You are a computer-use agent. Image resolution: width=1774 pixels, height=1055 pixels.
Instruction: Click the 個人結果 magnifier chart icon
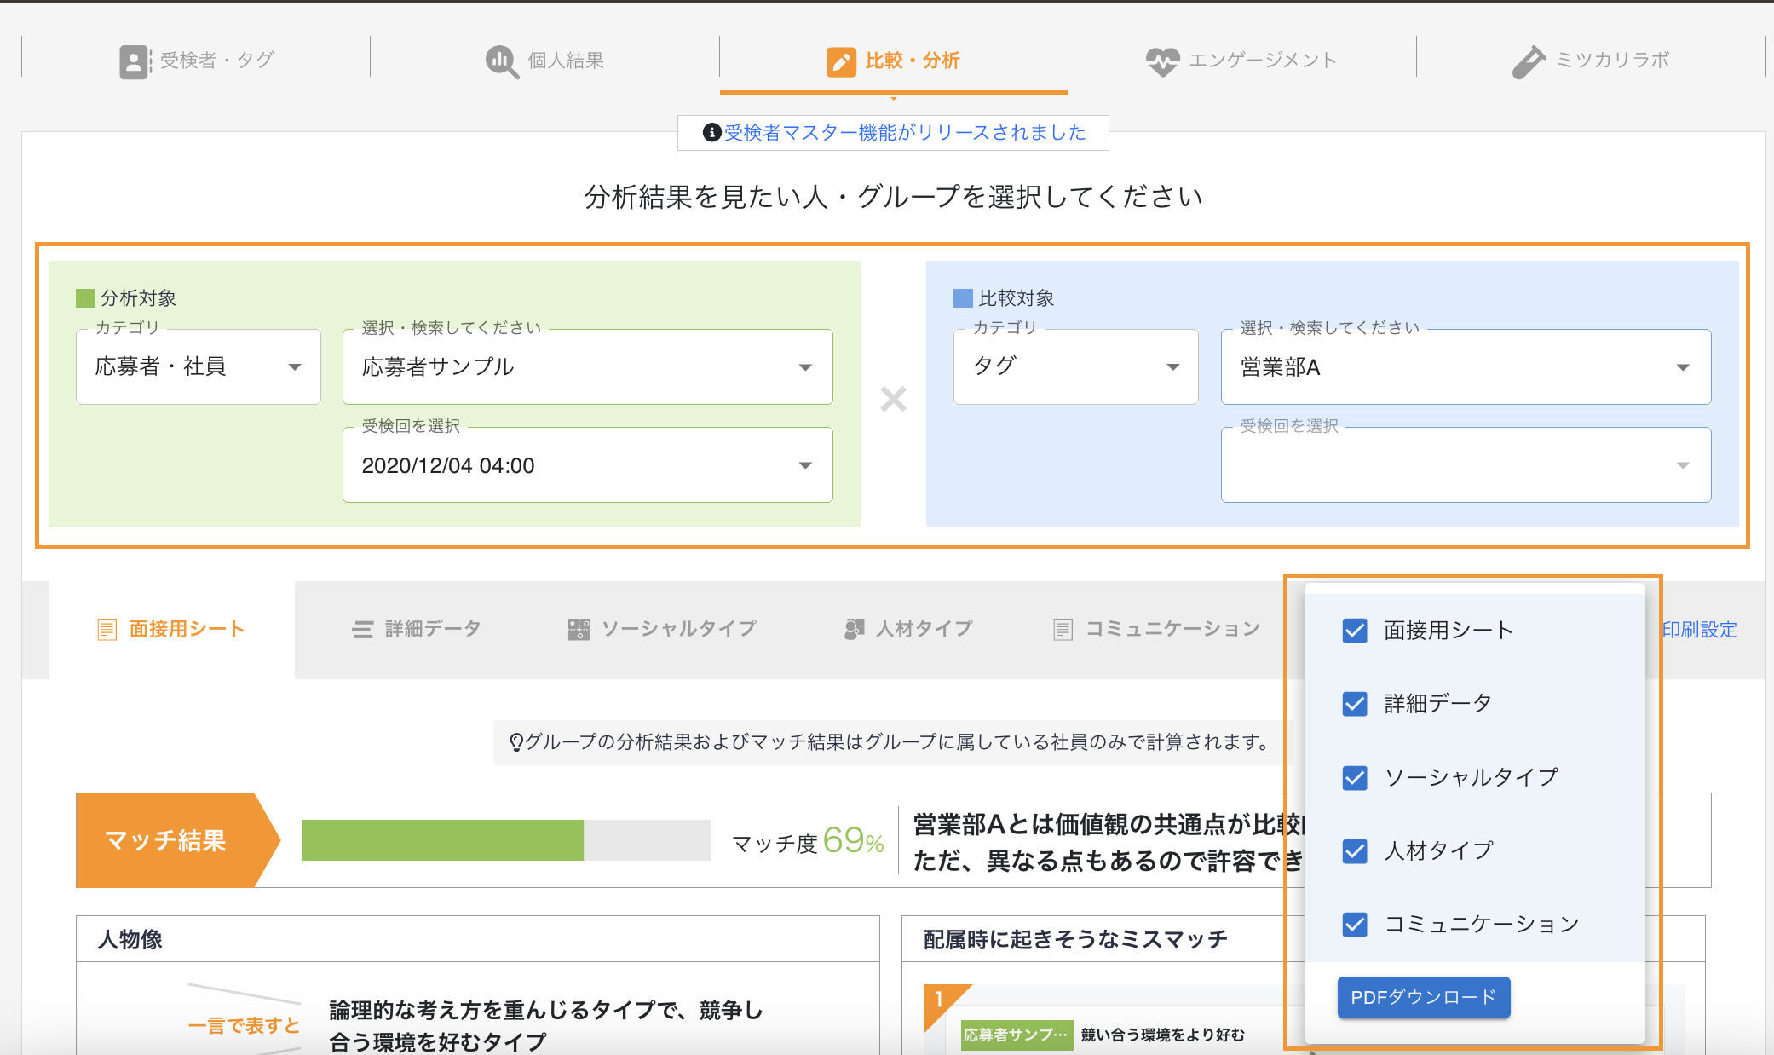pyautogui.click(x=501, y=61)
